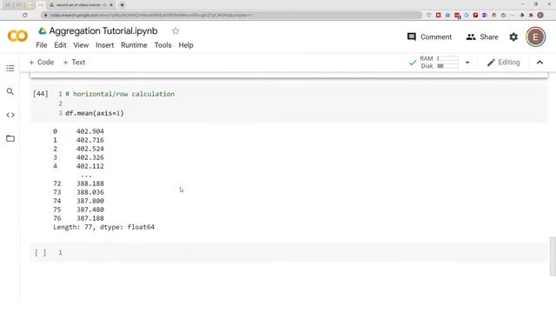Click the horizontal/row calculation comment line
This screenshot has height=313, width=556.
120,94
